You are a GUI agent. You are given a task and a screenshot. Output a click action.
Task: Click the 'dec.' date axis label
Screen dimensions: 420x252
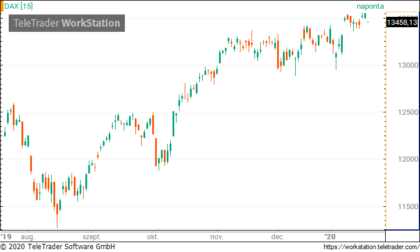click(278, 237)
